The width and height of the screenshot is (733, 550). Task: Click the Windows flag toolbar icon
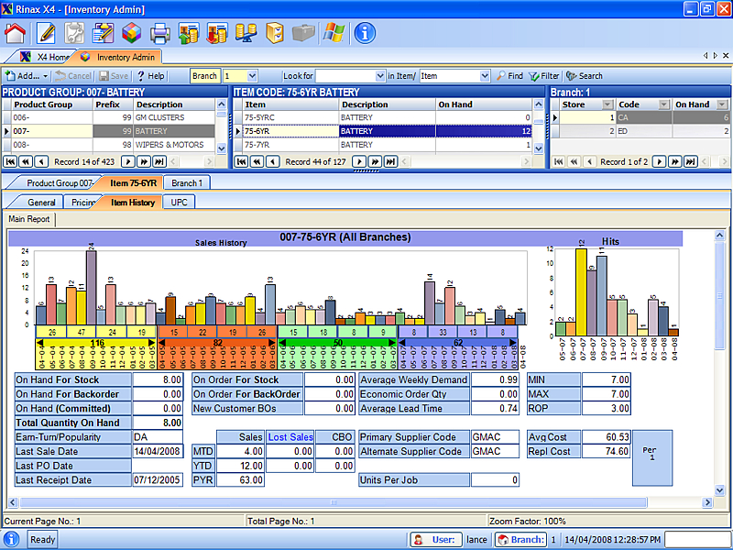click(334, 34)
